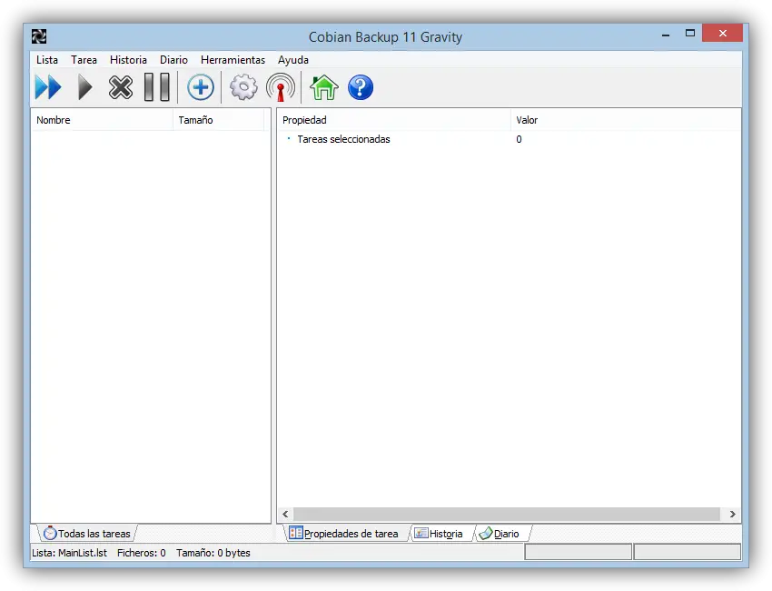This screenshot has height=591, width=772.
Task: Close the Cobian Backup window
Action: 722,33
